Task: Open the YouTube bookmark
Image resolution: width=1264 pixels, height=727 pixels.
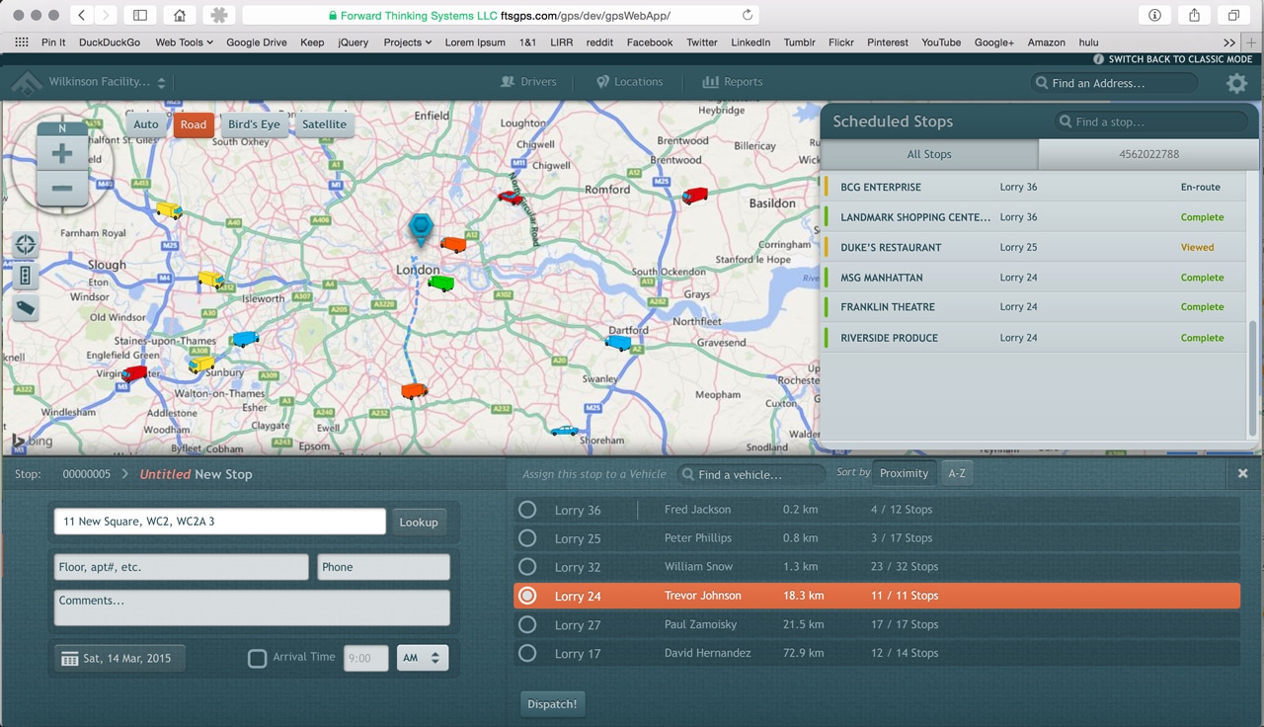Action: point(941,42)
